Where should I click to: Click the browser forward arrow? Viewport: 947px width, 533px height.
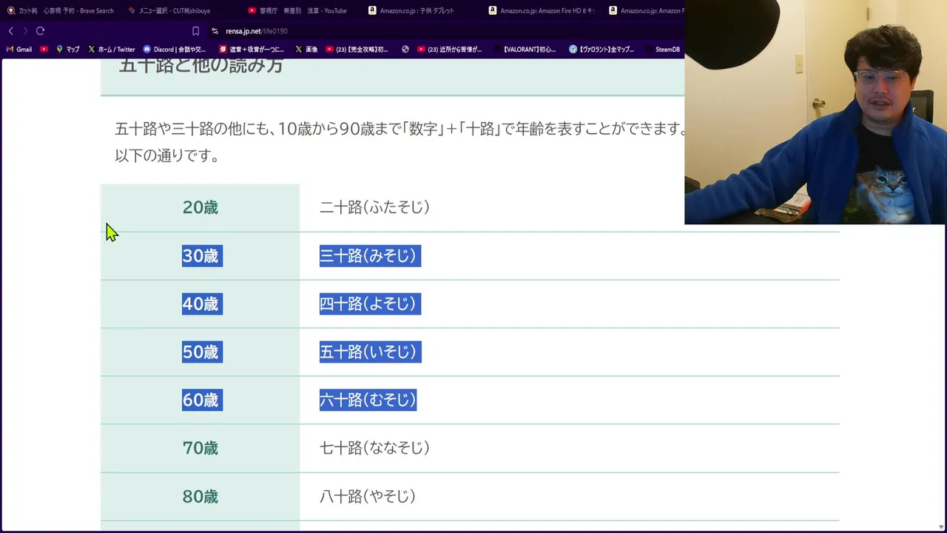25,31
